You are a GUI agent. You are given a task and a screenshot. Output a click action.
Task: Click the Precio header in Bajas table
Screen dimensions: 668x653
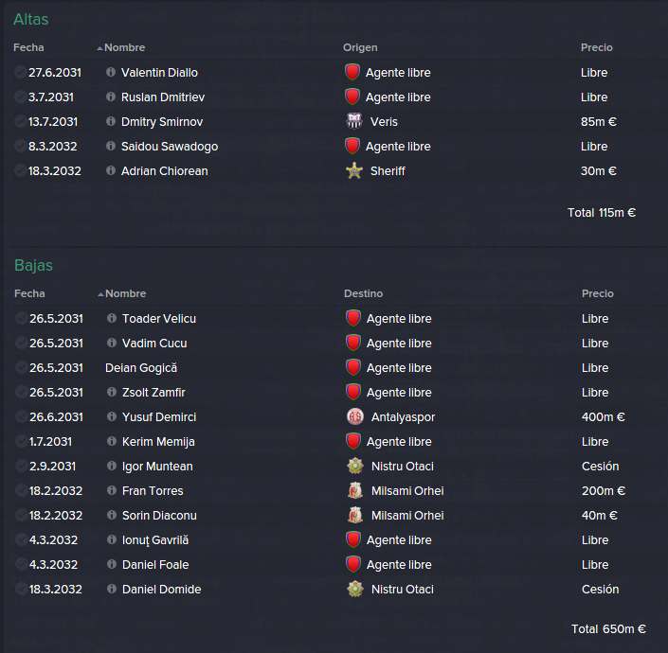point(598,293)
